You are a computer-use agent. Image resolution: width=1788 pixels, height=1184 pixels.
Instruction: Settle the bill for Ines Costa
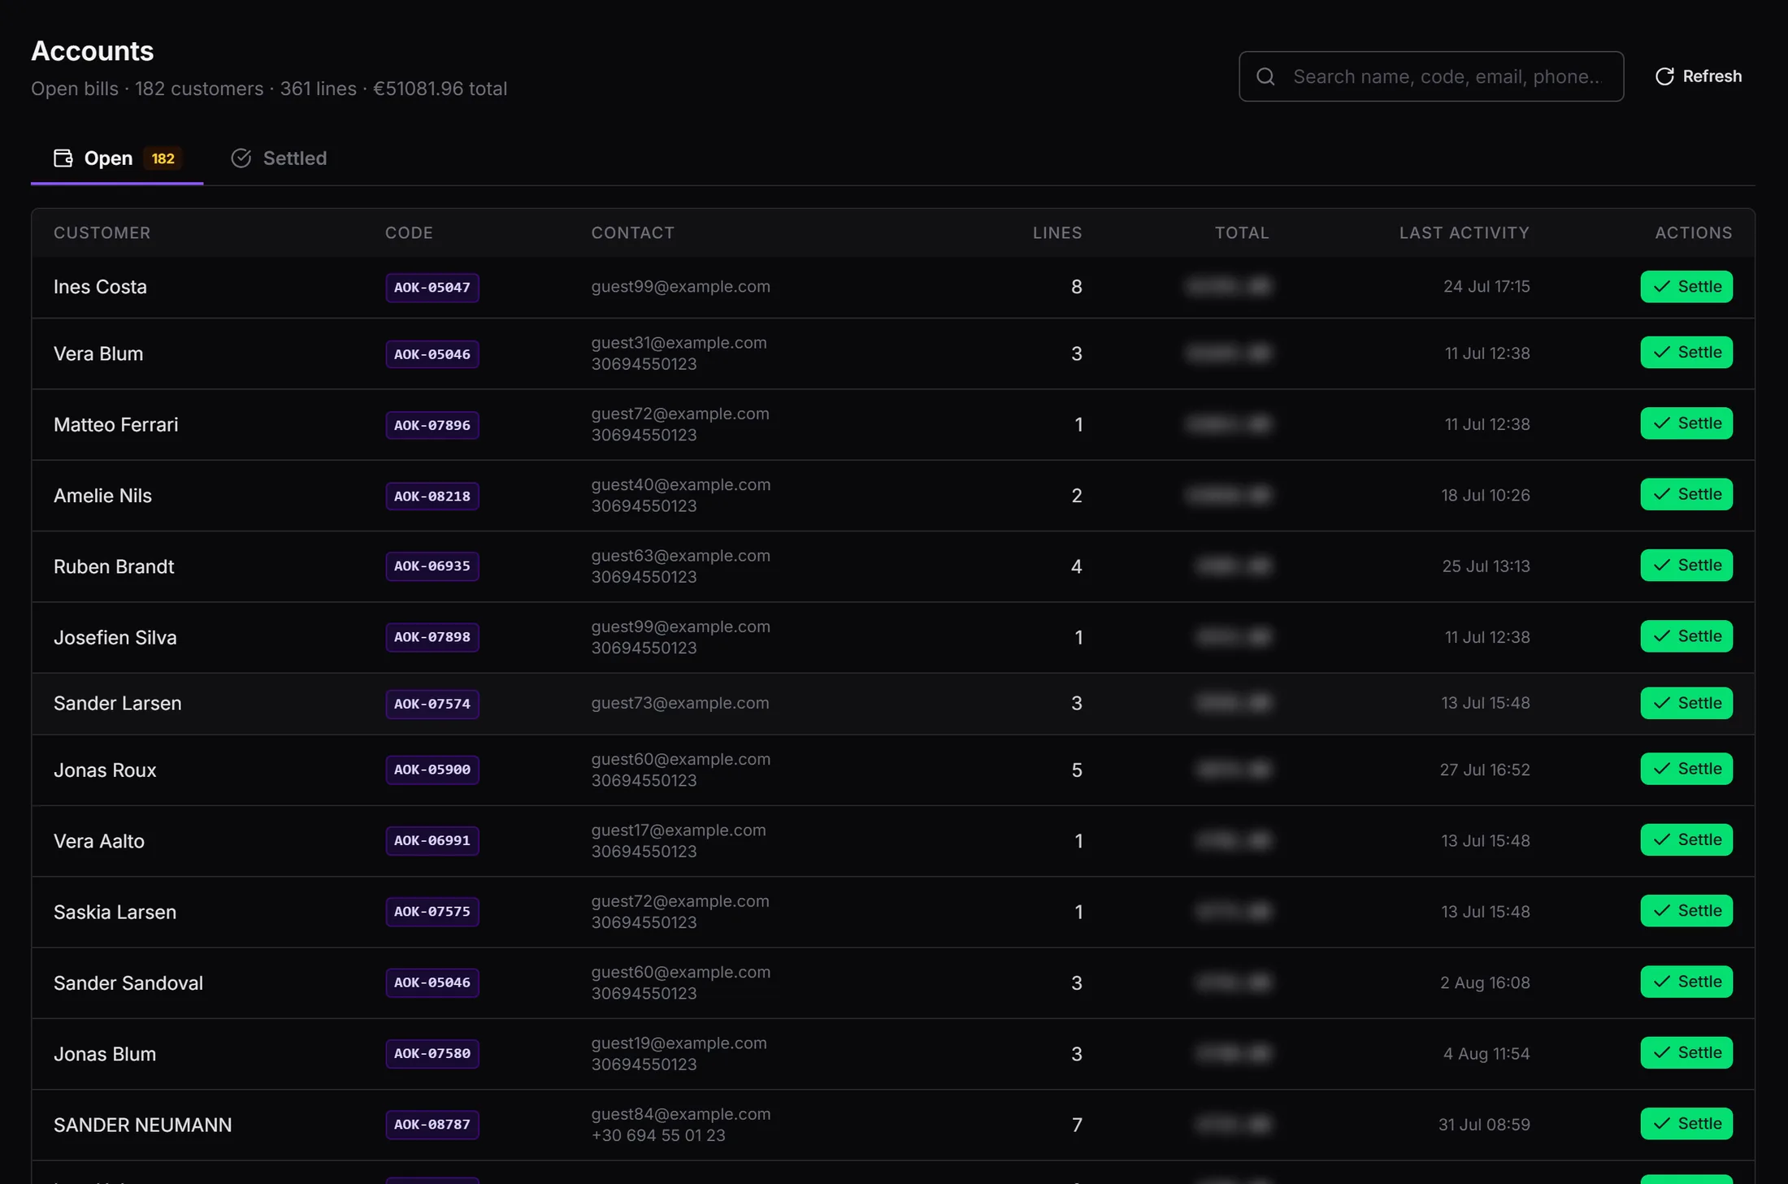click(x=1686, y=286)
